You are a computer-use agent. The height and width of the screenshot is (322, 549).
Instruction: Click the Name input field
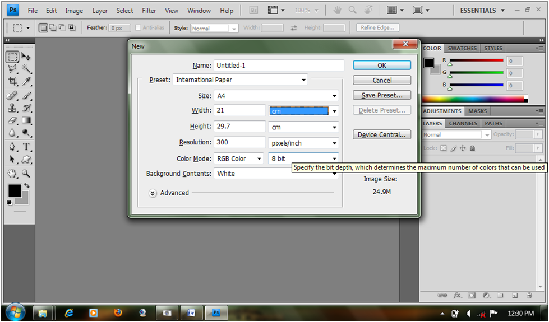[x=279, y=66]
